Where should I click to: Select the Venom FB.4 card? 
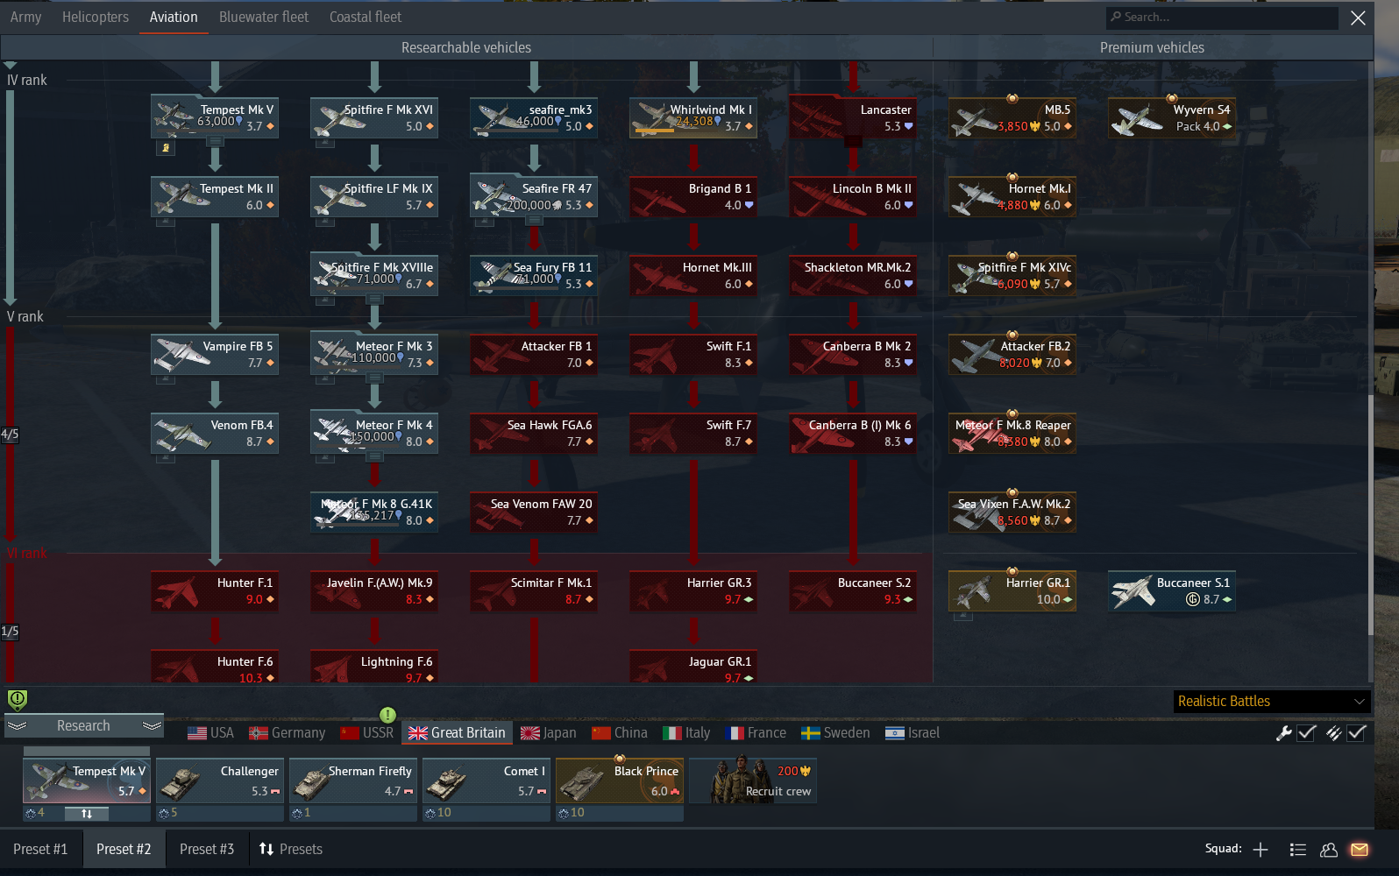[215, 433]
